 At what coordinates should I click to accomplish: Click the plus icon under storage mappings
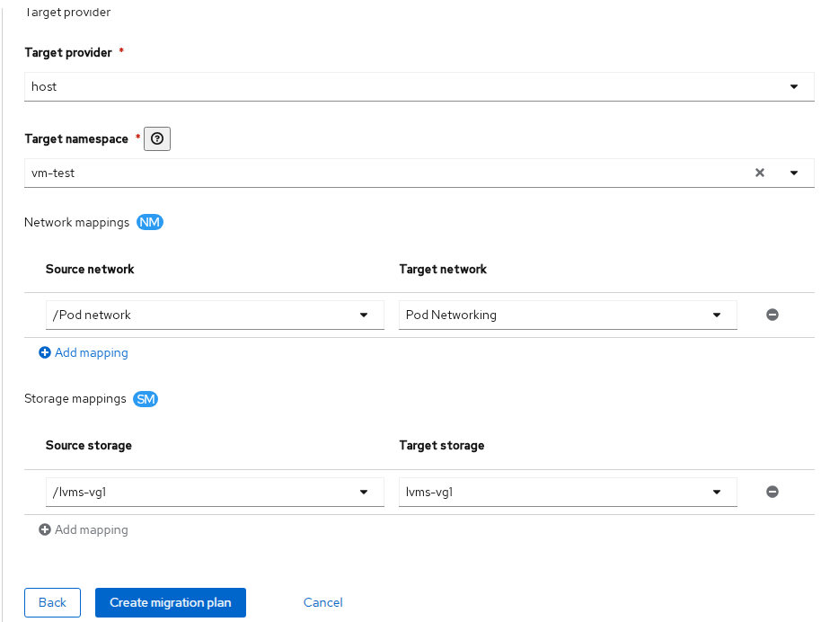(x=45, y=530)
